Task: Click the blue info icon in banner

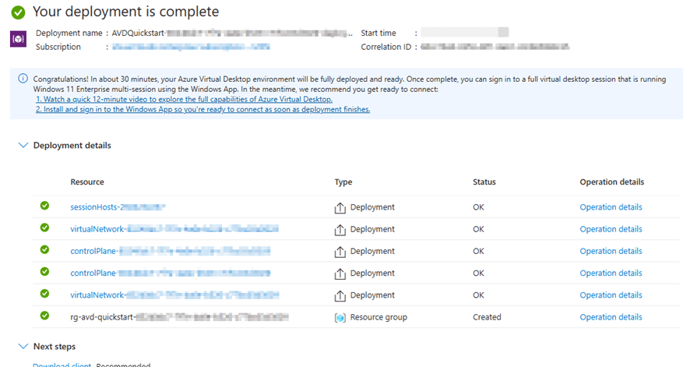Action: tap(23, 79)
